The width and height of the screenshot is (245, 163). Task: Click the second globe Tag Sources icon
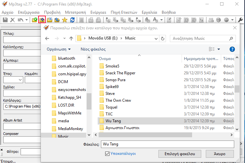226,20
